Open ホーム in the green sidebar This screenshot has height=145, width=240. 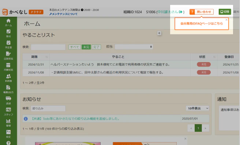coord(8,22)
